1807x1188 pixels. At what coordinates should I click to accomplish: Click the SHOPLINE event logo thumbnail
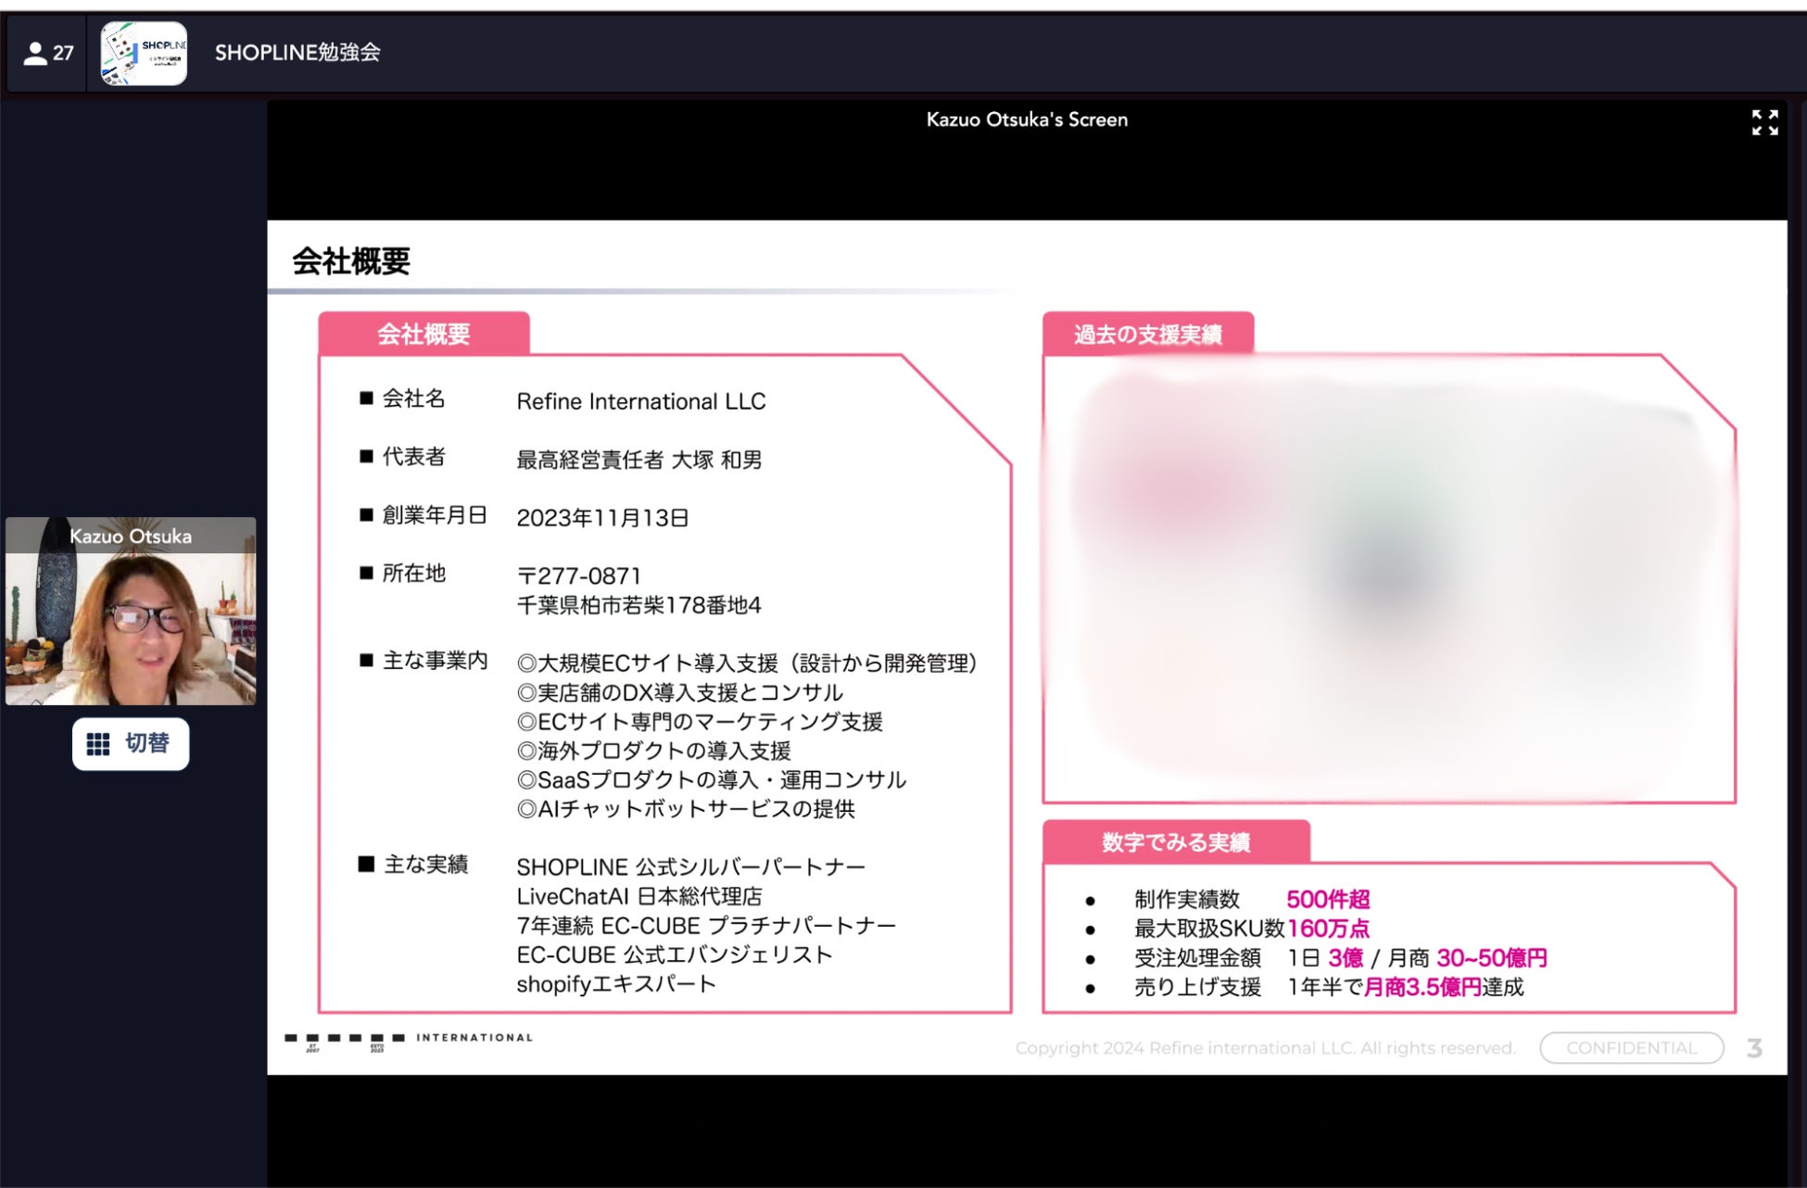[144, 54]
